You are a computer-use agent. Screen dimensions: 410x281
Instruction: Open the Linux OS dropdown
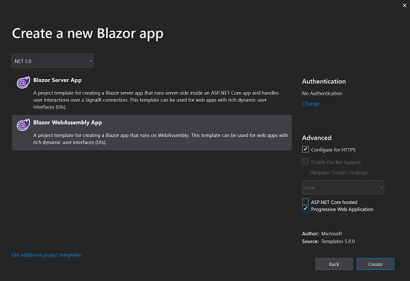tap(343, 188)
